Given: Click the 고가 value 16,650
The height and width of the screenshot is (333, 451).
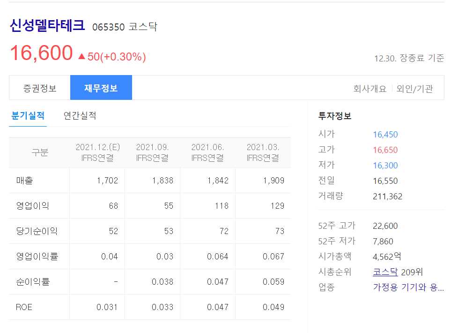Looking at the screenshot, I should [x=385, y=150].
